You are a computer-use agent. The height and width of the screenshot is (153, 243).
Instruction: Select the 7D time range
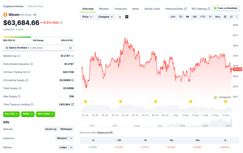pos(180,17)
